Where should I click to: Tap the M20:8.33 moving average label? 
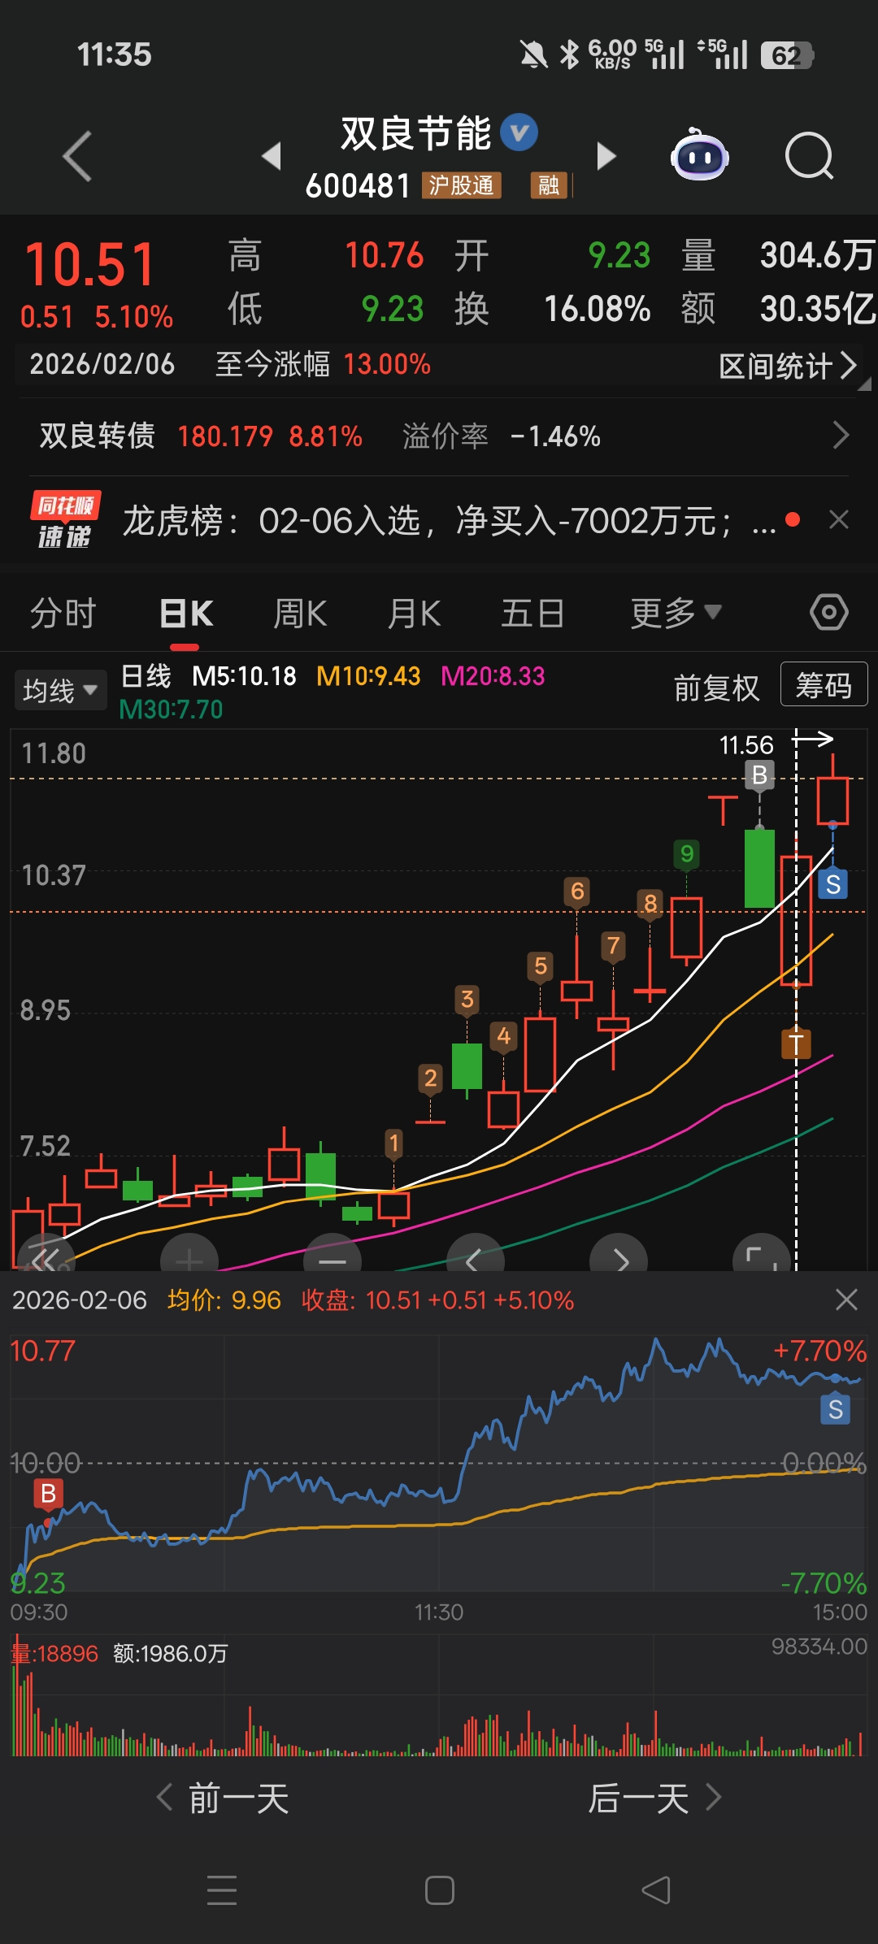click(x=493, y=676)
